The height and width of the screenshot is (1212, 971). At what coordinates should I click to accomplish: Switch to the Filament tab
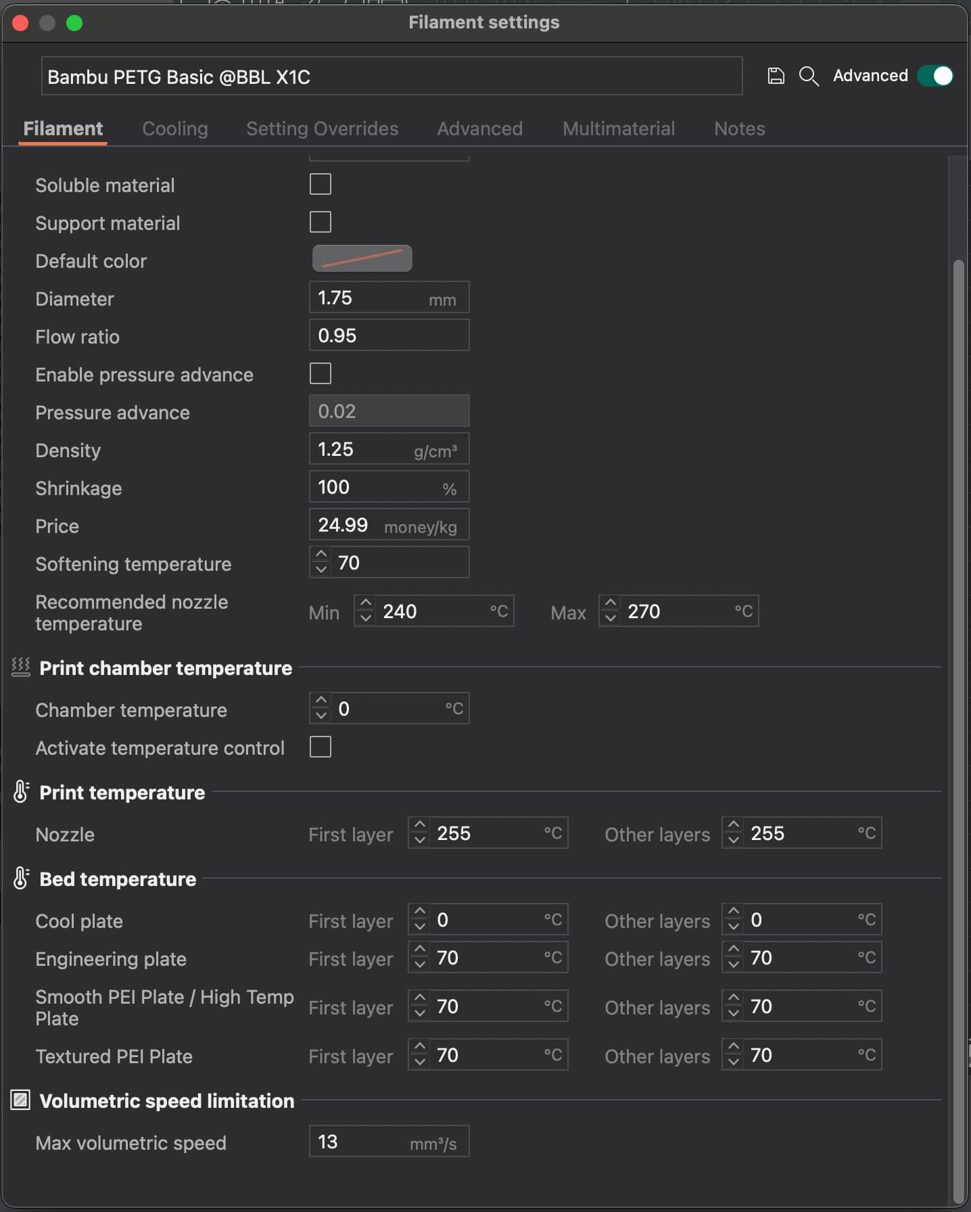[x=63, y=129]
